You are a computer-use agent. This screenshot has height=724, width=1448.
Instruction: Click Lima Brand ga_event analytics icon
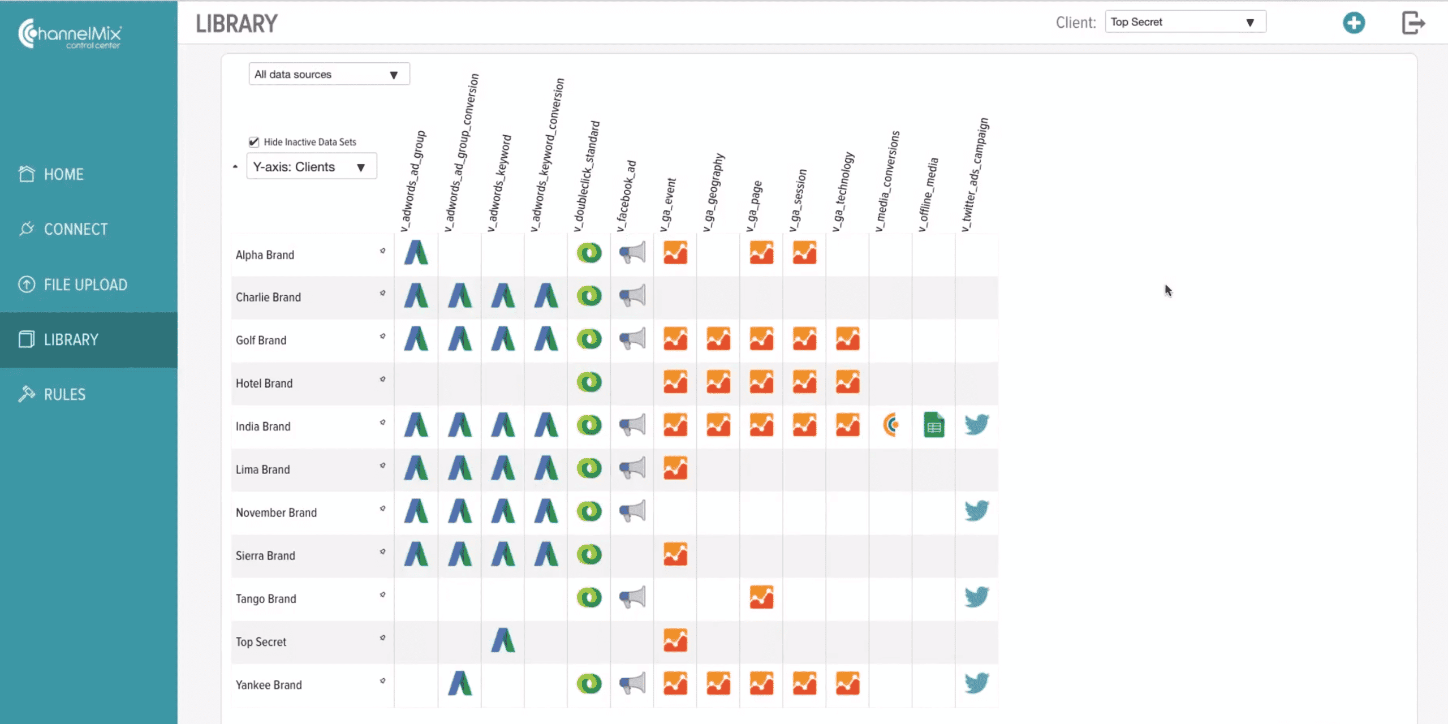(x=675, y=468)
